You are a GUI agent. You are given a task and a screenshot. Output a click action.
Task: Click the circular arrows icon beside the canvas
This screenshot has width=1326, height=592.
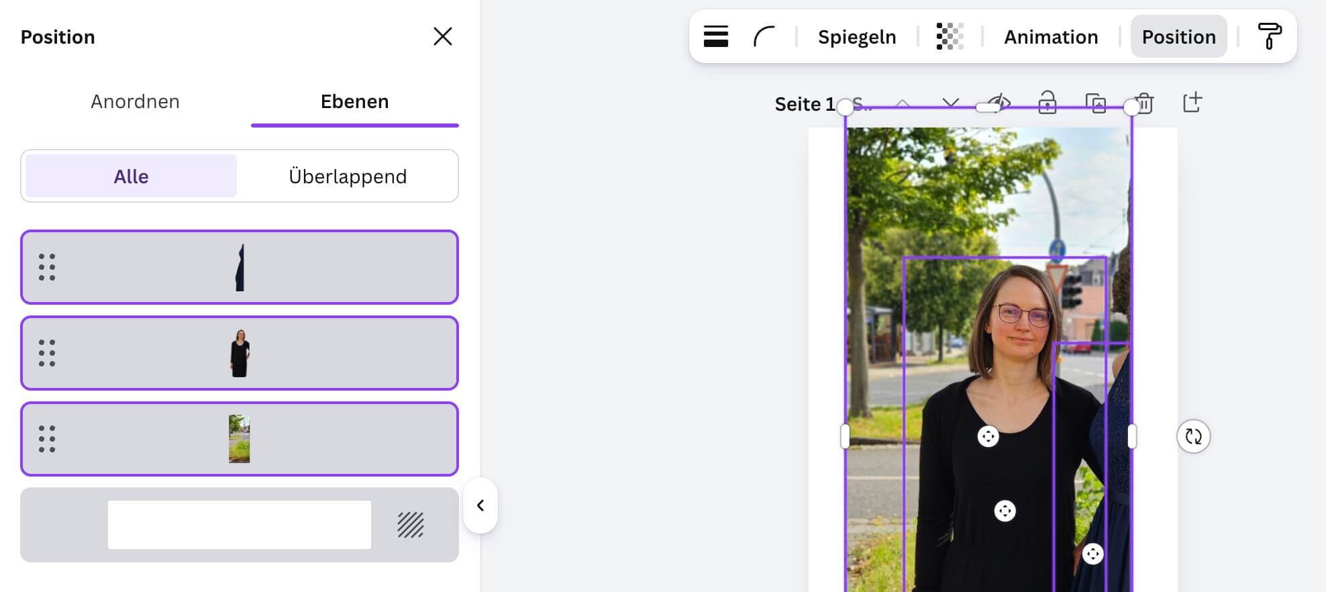click(x=1193, y=437)
